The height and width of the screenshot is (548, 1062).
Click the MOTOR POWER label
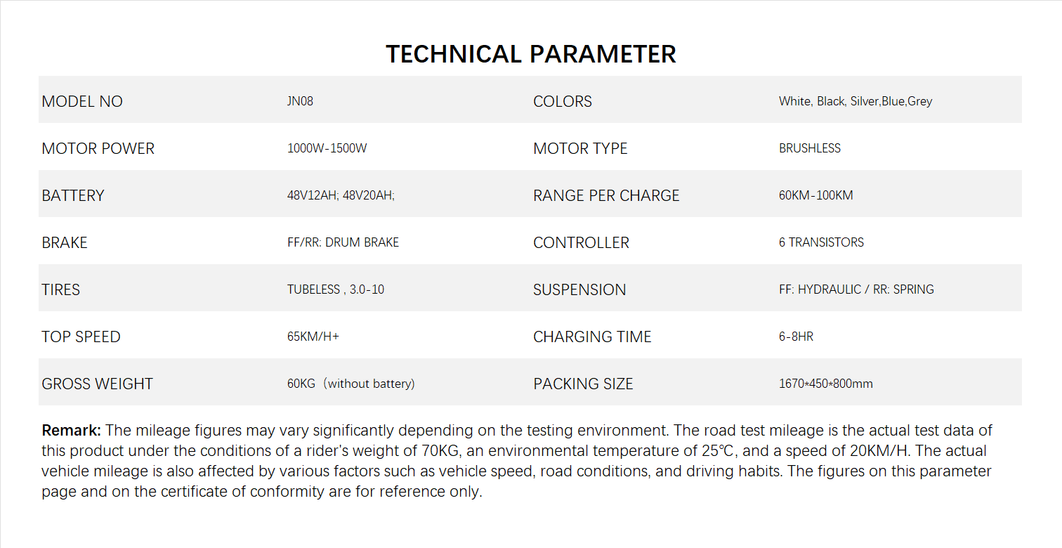[x=98, y=148]
